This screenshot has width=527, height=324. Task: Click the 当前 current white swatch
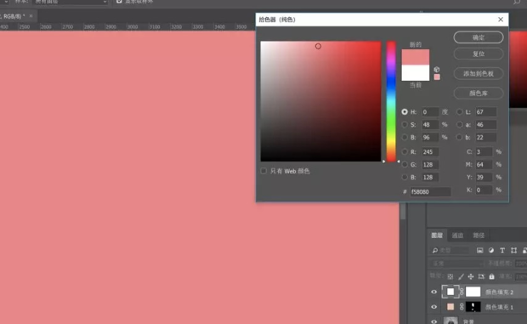[x=416, y=72]
